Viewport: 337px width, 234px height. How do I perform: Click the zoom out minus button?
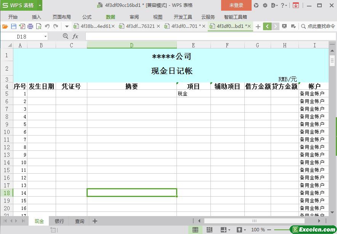pyautogui.click(x=269, y=230)
